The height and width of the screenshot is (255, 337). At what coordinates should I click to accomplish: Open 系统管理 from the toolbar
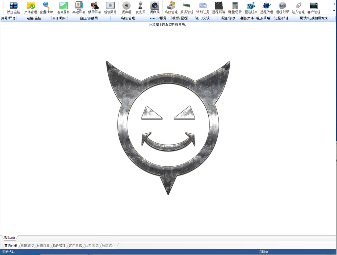(171, 8)
